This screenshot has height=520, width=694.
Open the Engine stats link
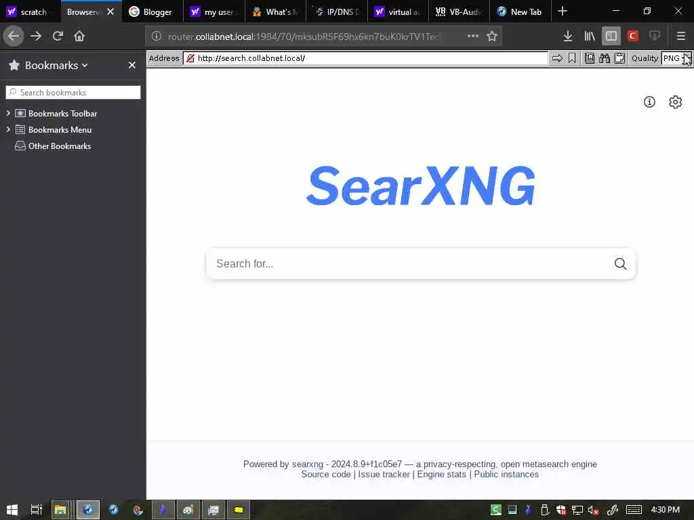[x=442, y=475]
